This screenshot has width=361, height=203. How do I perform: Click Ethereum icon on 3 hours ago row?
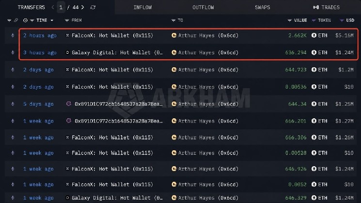click(x=13, y=52)
